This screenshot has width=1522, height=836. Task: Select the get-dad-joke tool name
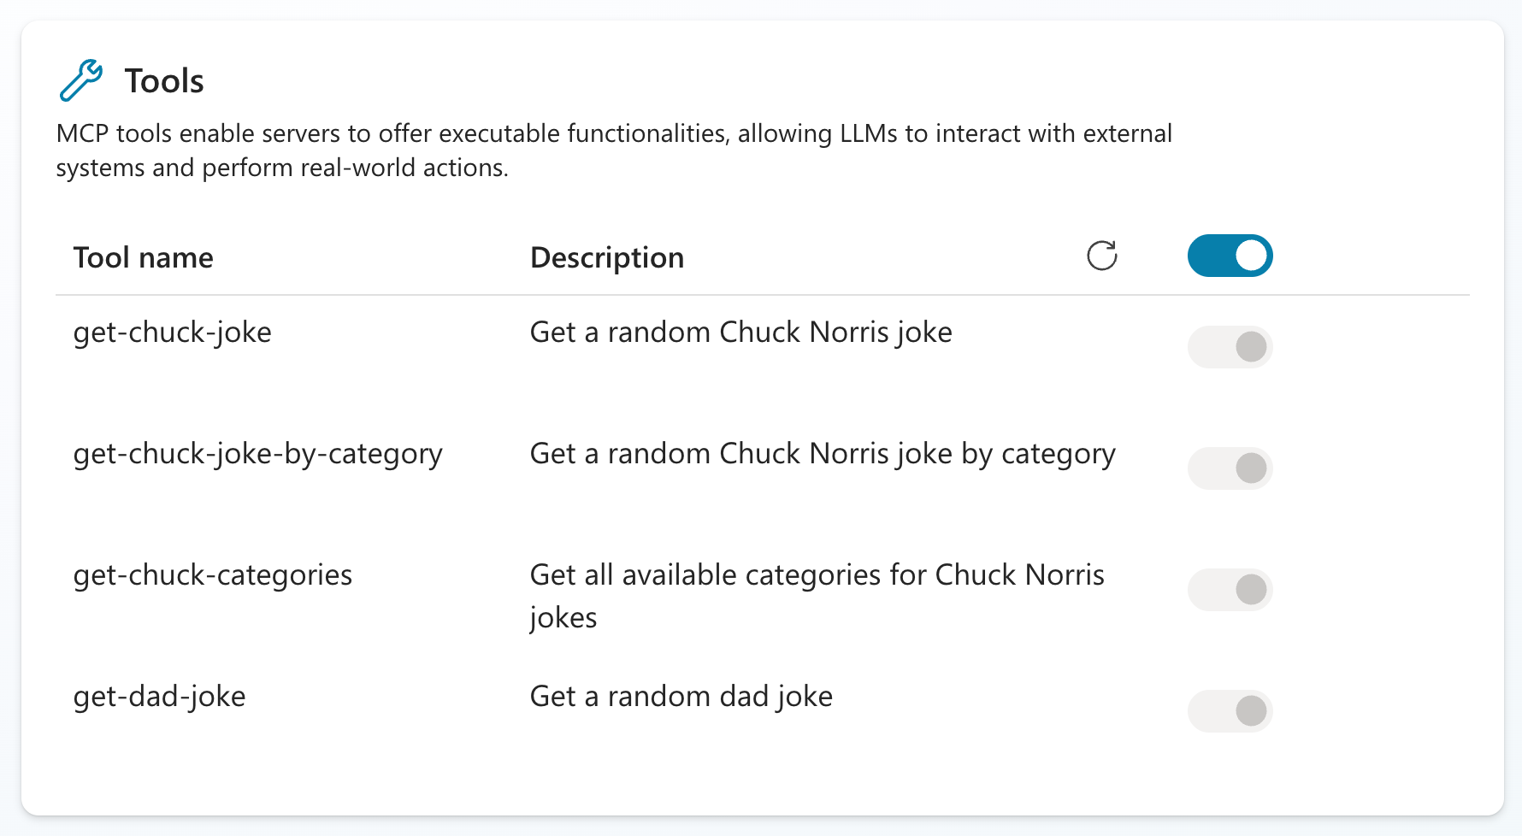click(x=159, y=696)
